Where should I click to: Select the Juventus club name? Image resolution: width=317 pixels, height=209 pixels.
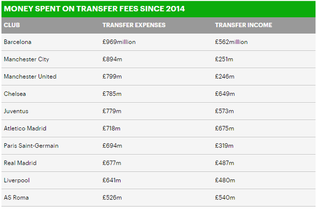(x=16, y=111)
